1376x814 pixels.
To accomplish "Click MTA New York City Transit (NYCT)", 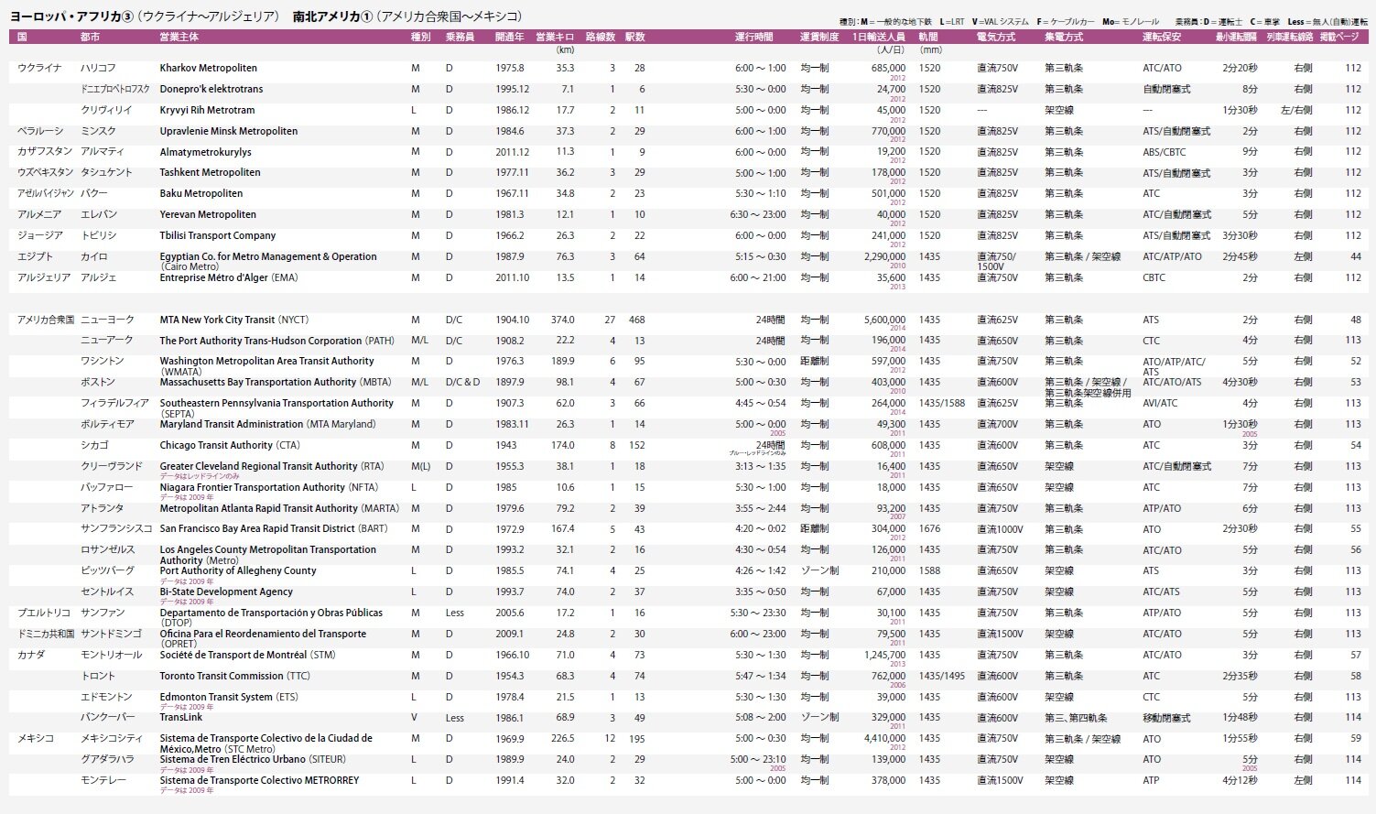I will coord(234,320).
